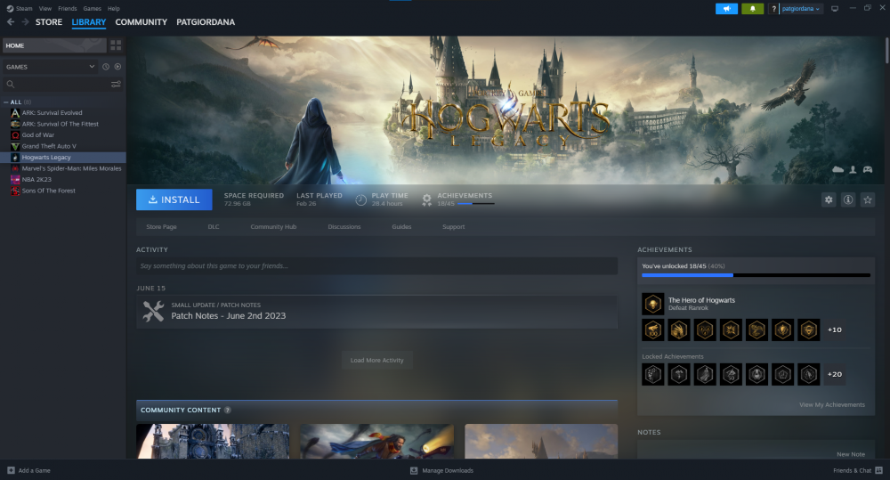Click the game info icon
890x480 pixels.
pos(848,199)
